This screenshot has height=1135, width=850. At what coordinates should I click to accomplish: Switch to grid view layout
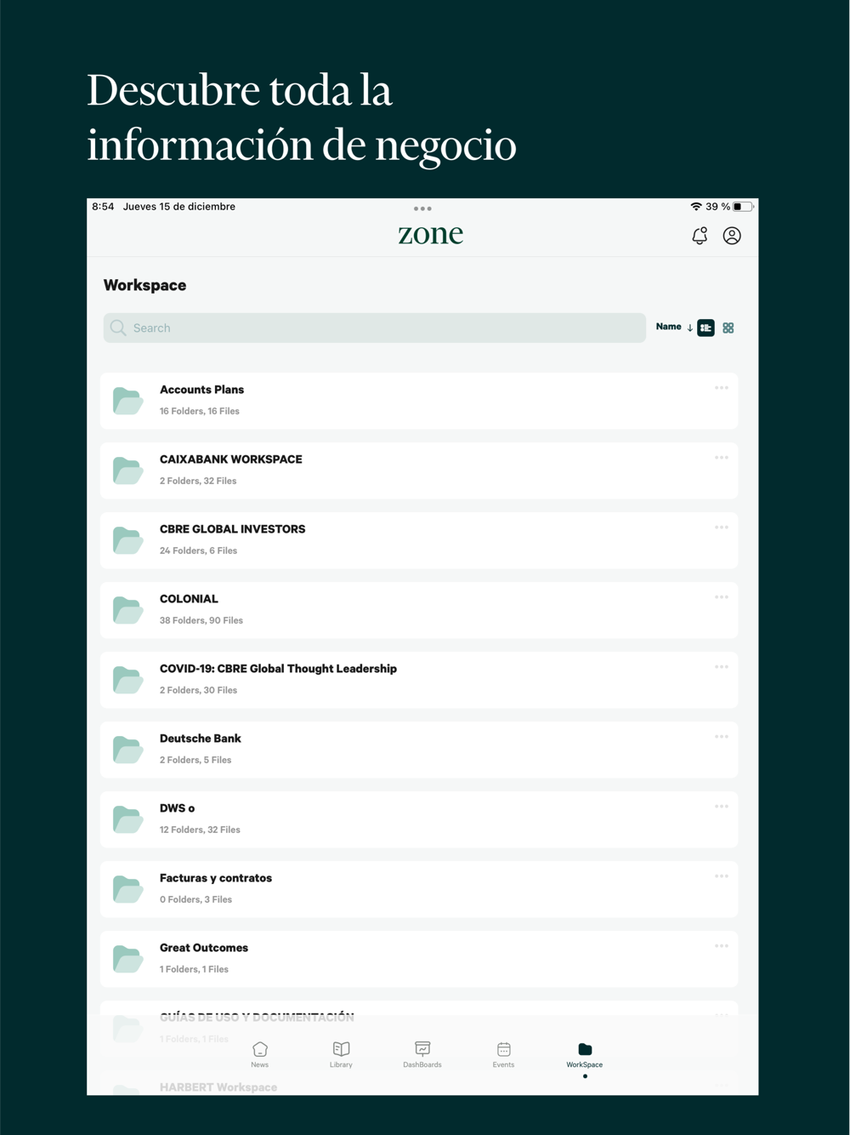pos(728,328)
